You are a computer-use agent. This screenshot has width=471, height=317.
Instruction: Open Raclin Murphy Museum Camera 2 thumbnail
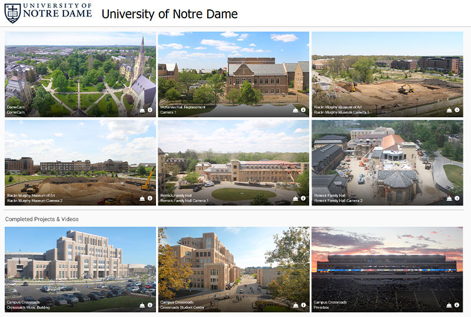click(80, 163)
